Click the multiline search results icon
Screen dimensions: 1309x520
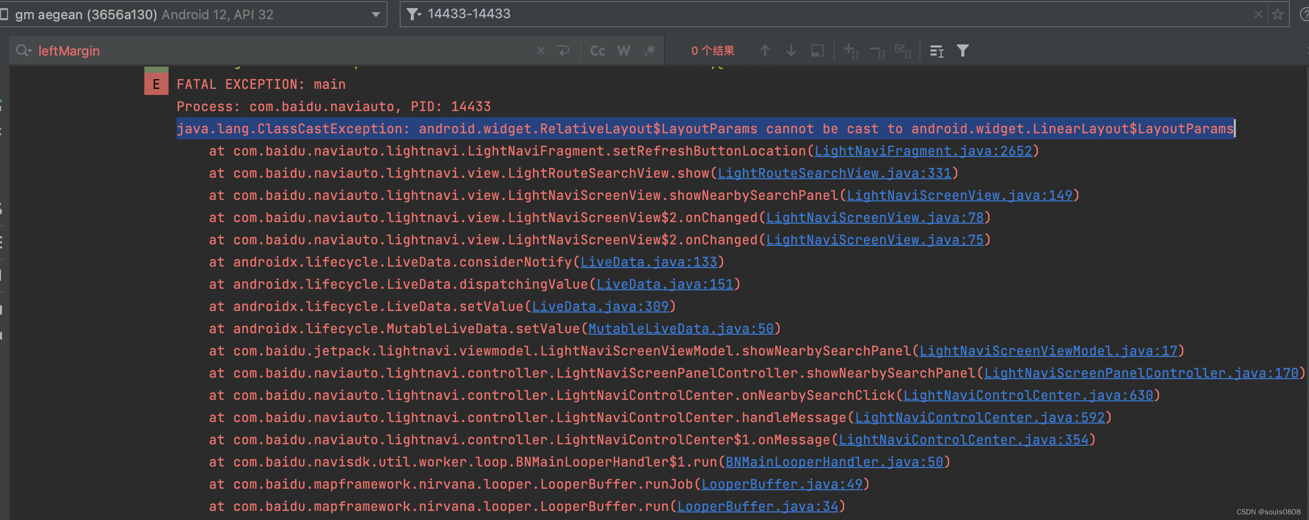(937, 51)
